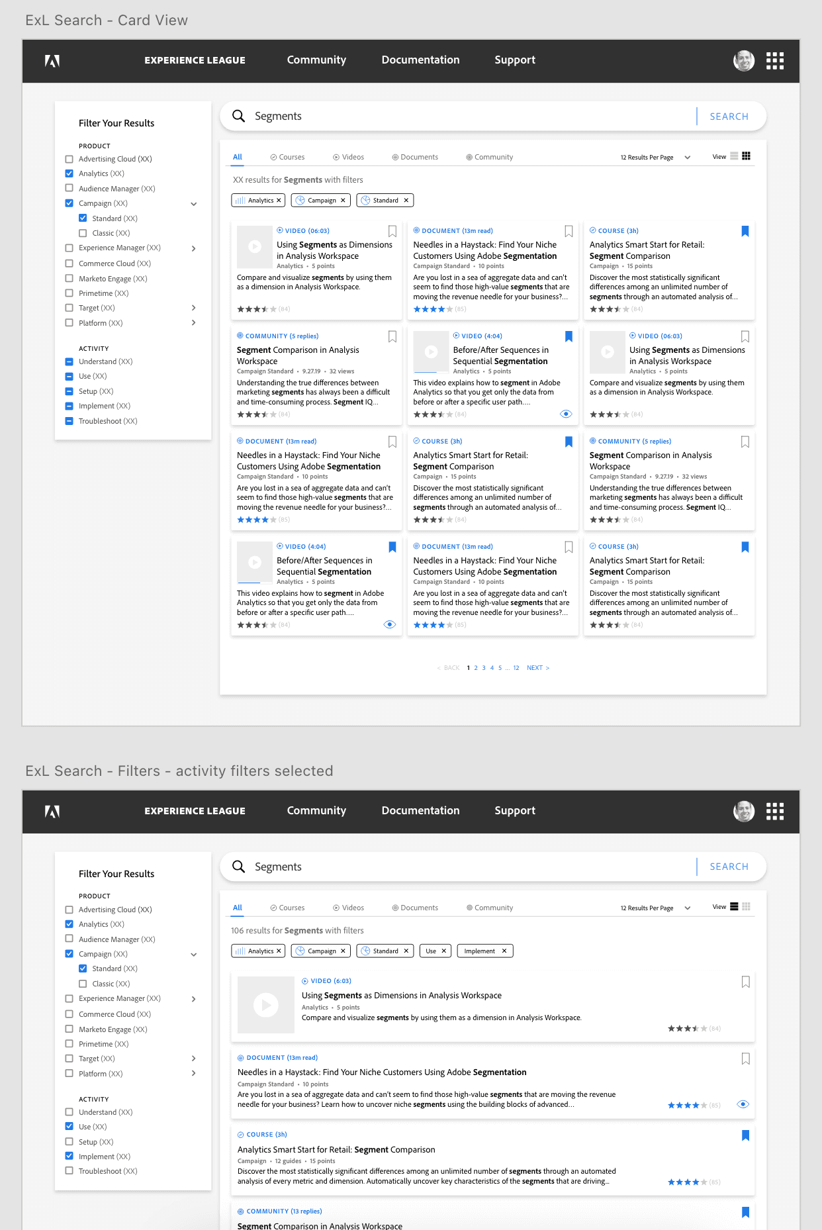Open the app grid icon in Filters screen header

(x=775, y=812)
